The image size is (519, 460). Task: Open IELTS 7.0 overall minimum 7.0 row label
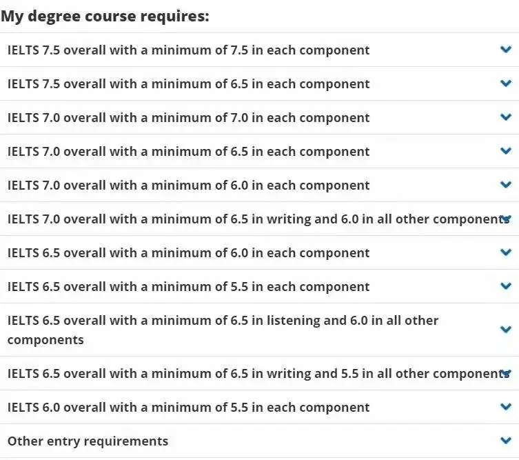188,118
